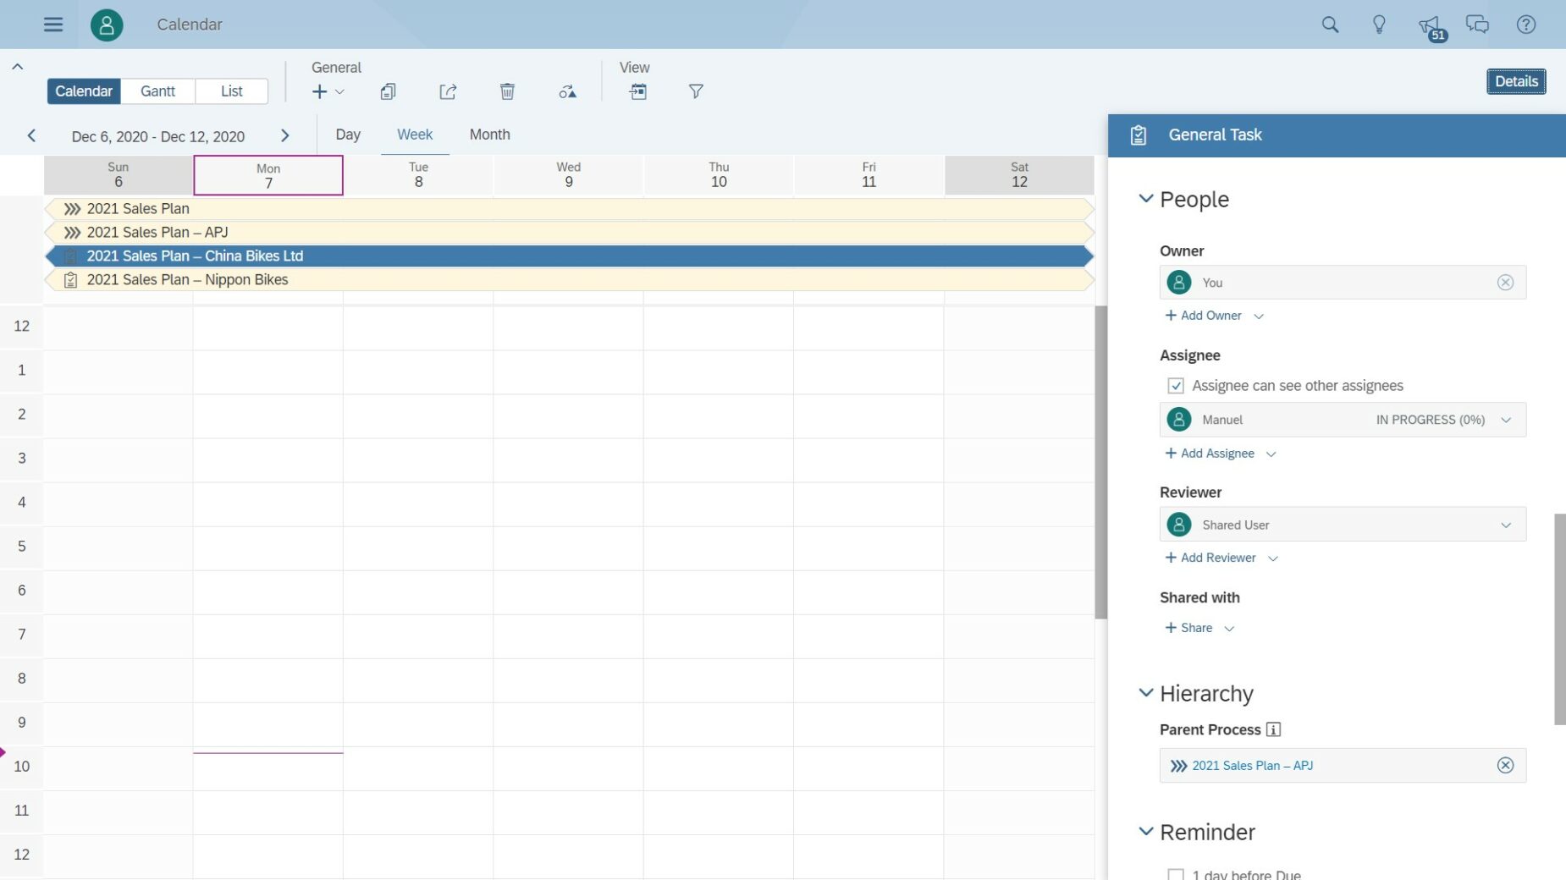View announcements via the megaphone icon
This screenshot has height=880, width=1566.
pyautogui.click(x=1429, y=24)
